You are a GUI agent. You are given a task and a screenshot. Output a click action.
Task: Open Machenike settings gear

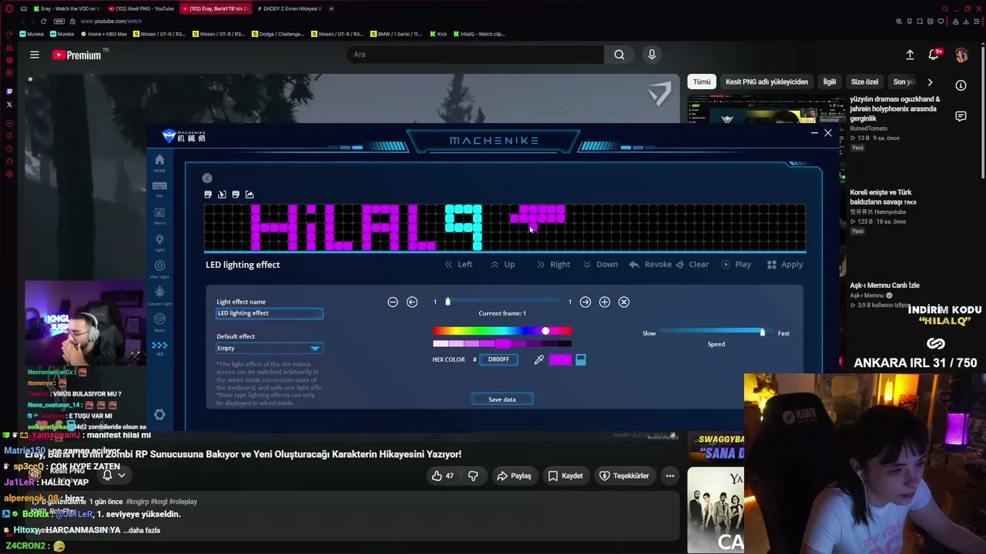[159, 415]
